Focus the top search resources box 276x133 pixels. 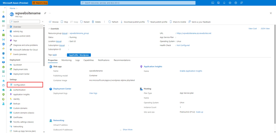pyautogui.click(x=138, y=3)
